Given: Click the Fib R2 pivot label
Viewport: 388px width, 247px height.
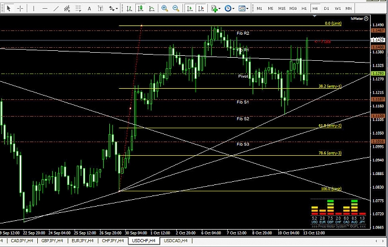Looking at the screenshot, I should click(243, 33).
